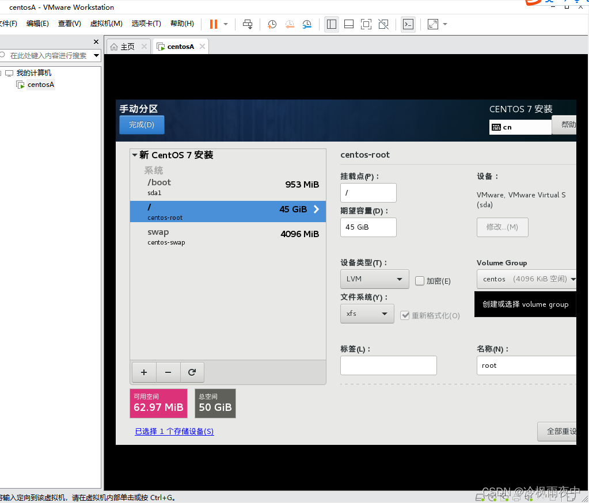Close the library sidebar panel
This screenshot has width=589, height=503.
click(x=96, y=41)
